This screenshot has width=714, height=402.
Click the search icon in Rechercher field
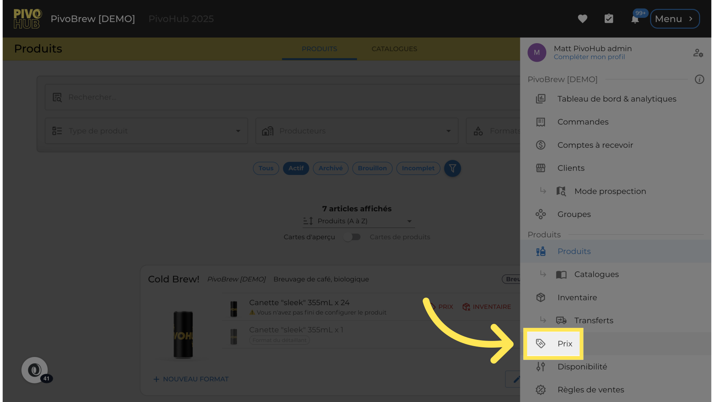[57, 98]
